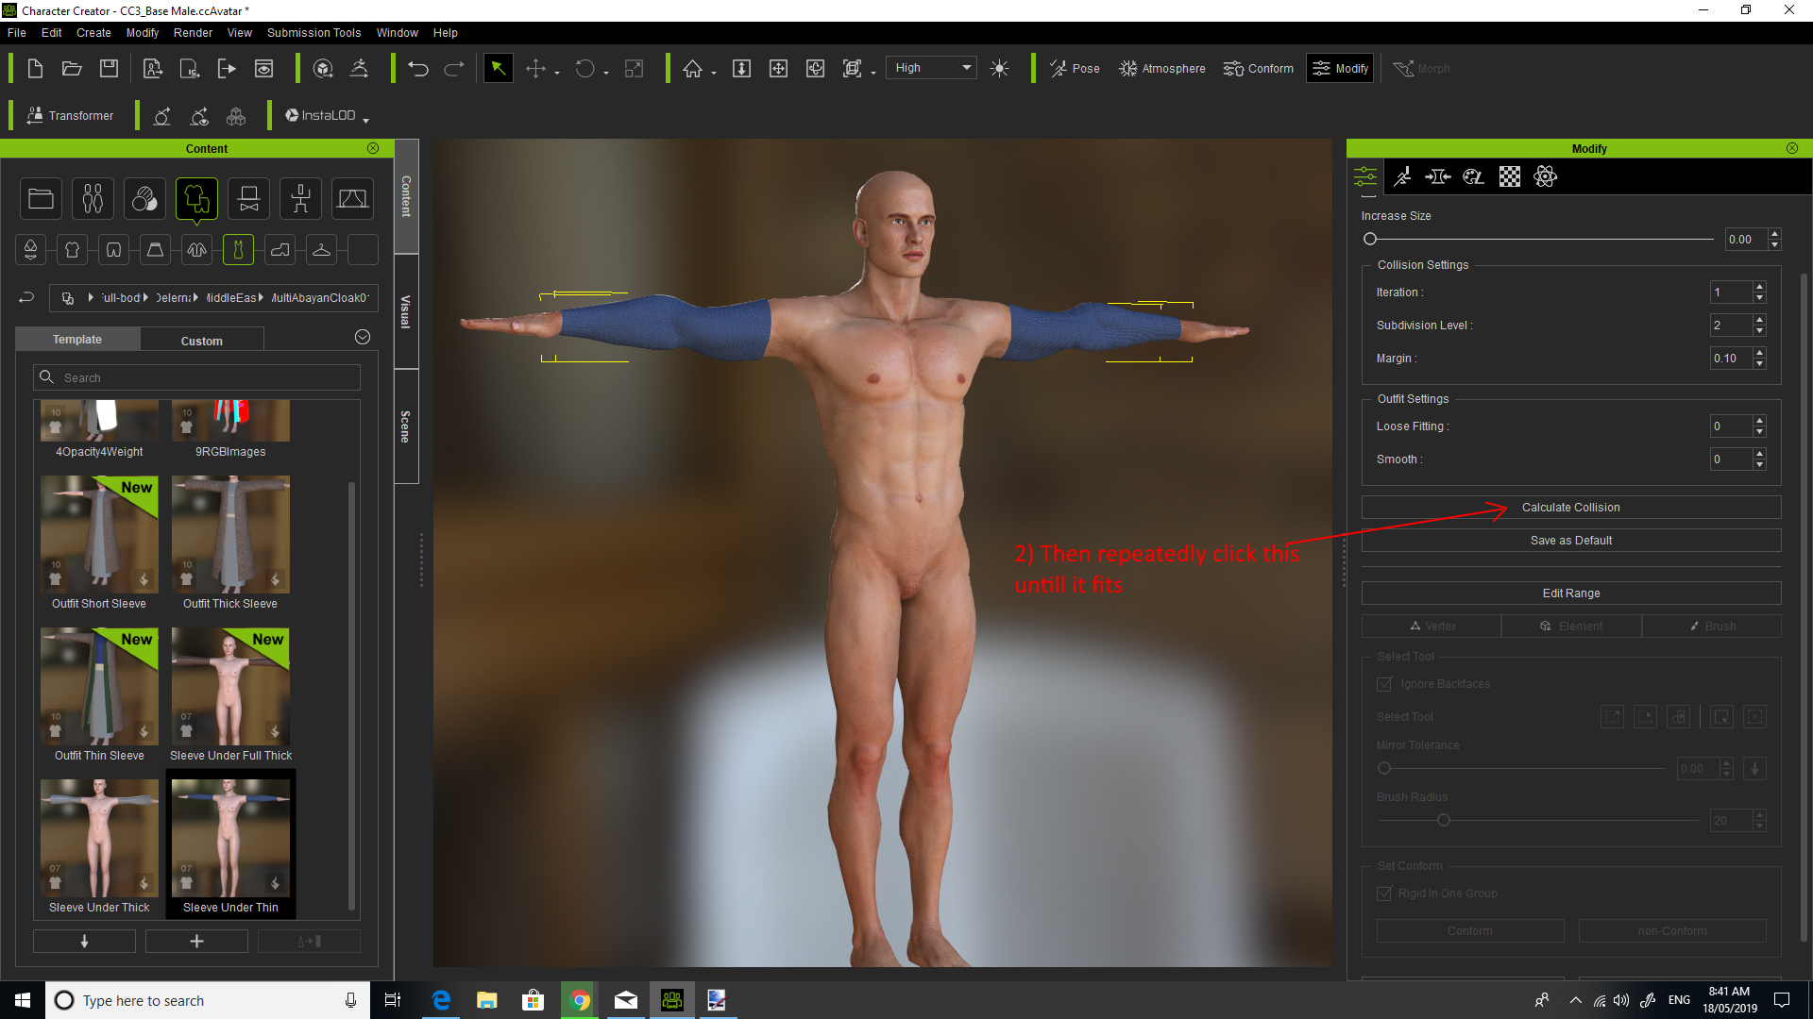Activate the Select arrow tool
Screen dimensions: 1813x1019
[498, 69]
